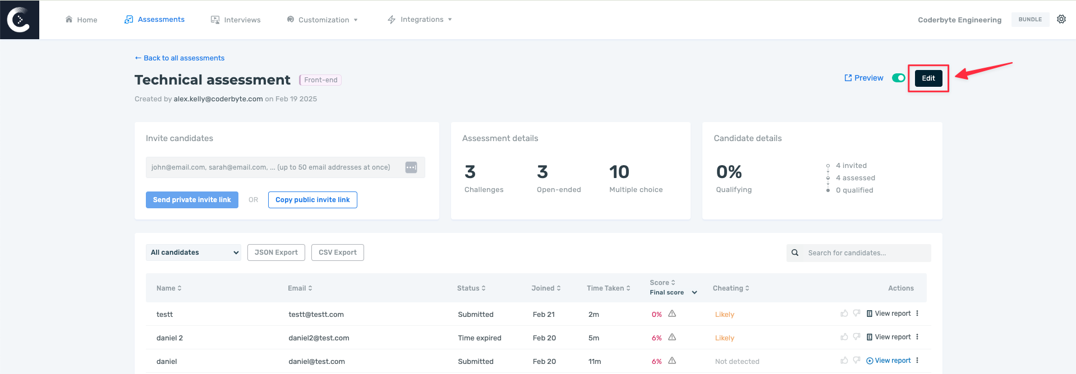This screenshot has width=1076, height=374.
Task: Click the bulk email icon in invite field
Action: [x=411, y=167]
